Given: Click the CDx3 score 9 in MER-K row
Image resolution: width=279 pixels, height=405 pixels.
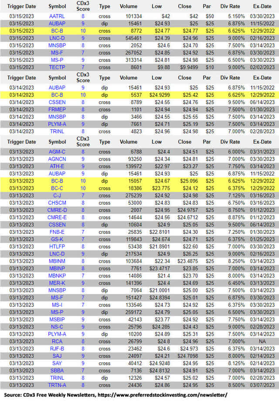Looking at the screenshot, I should pos(83,283).
